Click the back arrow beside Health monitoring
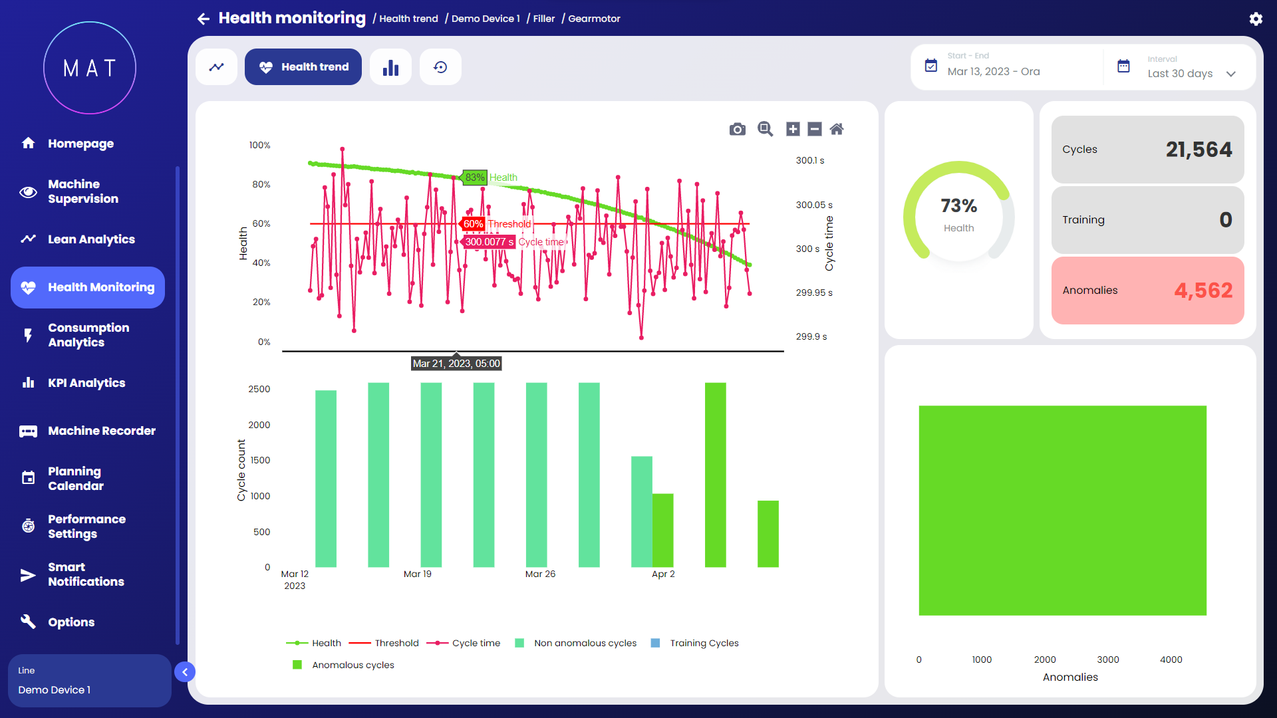The image size is (1277, 718). pyautogui.click(x=204, y=19)
